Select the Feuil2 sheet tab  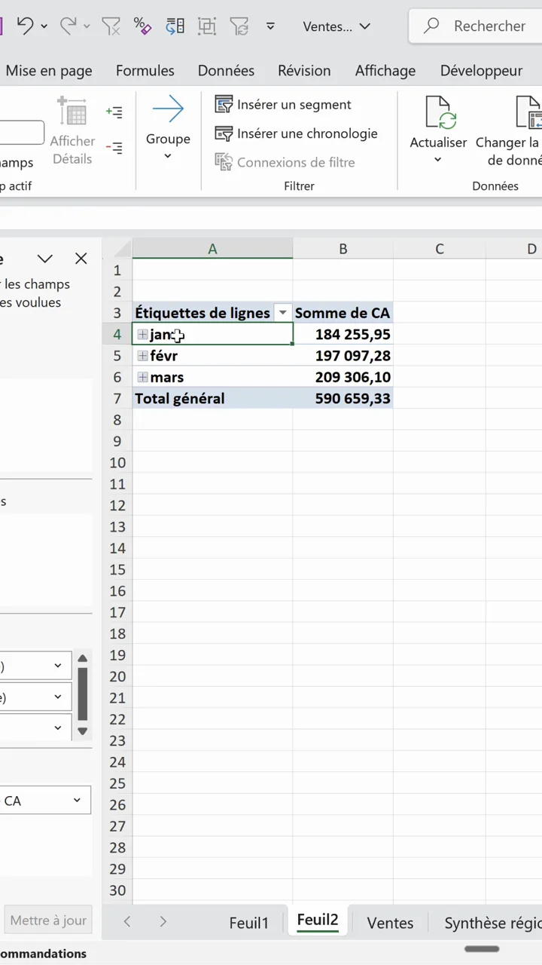(x=318, y=921)
